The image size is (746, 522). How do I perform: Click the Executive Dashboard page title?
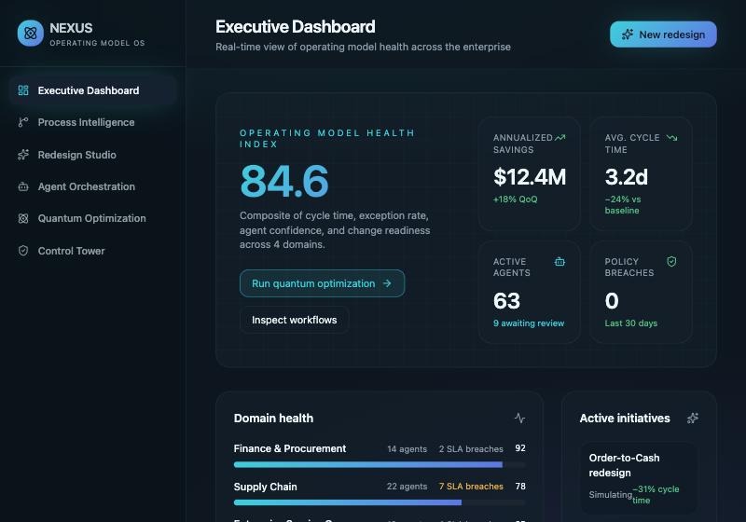click(x=295, y=27)
